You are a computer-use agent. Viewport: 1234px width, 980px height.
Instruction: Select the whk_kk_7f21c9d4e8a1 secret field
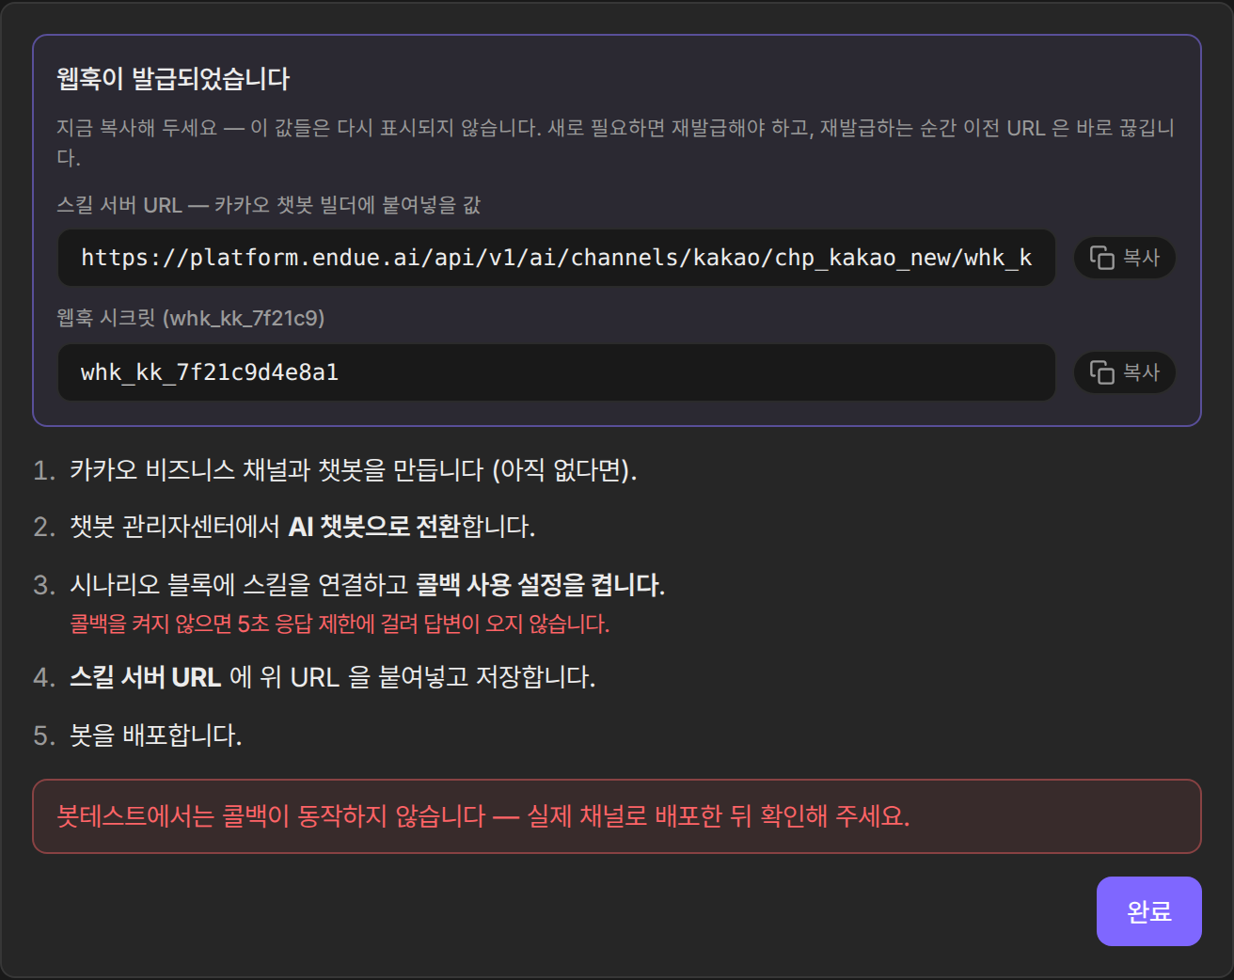point(556,372)
